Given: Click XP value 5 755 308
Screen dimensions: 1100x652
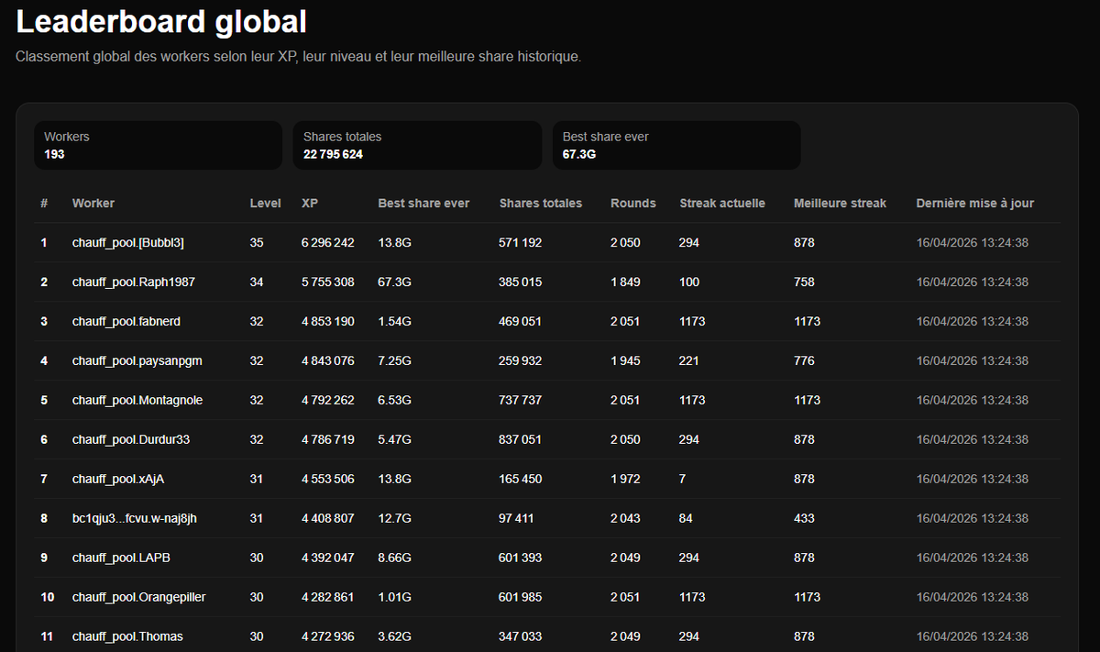Looking at the screenshot, I should [x=327, y=282].
